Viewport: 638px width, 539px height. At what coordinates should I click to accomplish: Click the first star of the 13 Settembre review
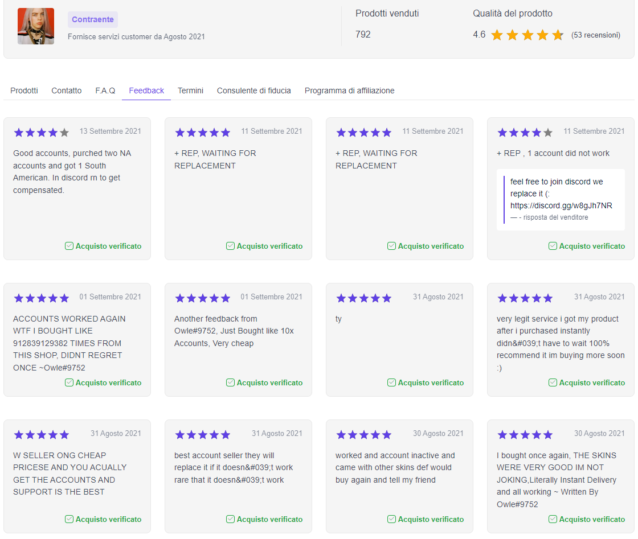19,132
